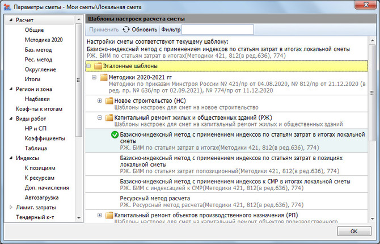Click the Обновить toolbar button
The image size is (380, 244).
click(x=140, y=30)
